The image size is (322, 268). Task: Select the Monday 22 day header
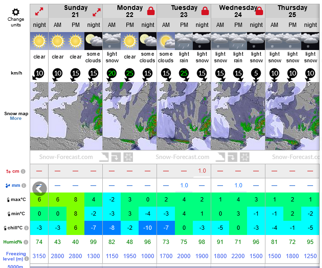pyautogui.click(x=130, y=11)
